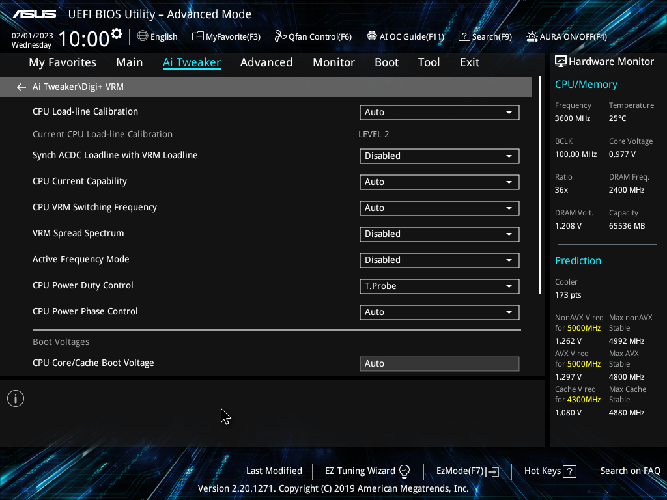Click the Prediction section heading
Viewport: 667px width, 500px height.
pyautogui.click(x=578, y=260)
